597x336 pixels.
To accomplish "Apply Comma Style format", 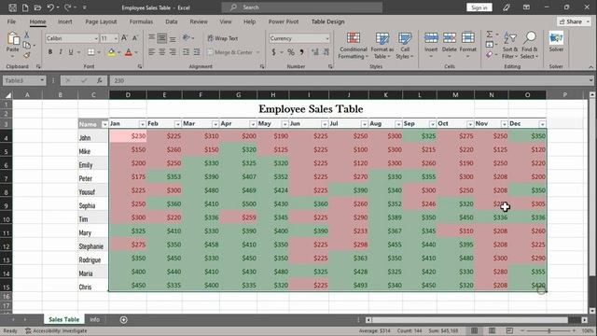I will click(301, 52).
